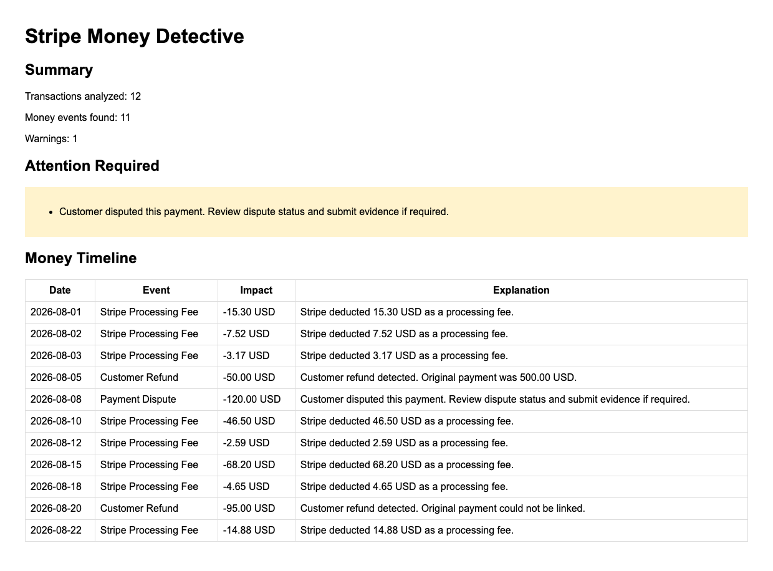The height and width of the screenshot is (571, 773).
Task: Select the Summary heading
Action: coord(59,70)
